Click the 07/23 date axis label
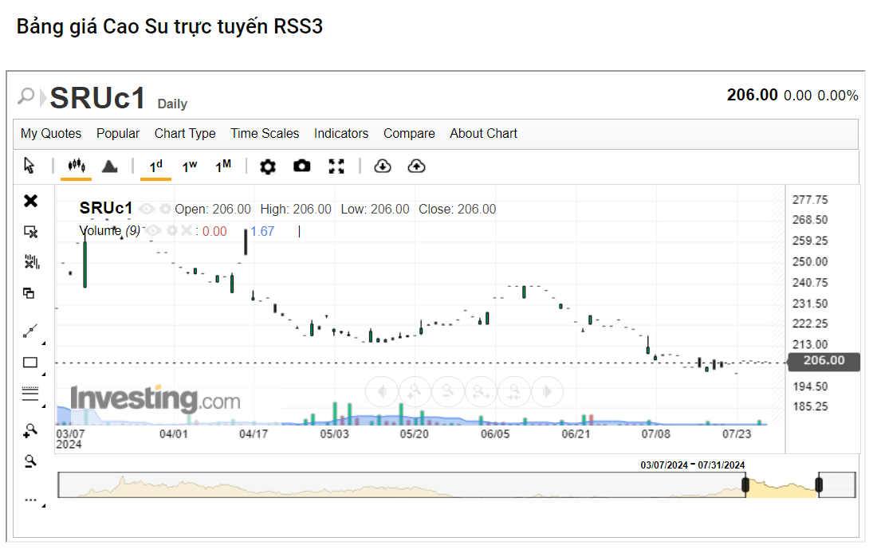Viewport: 873px width, 549px height. [x=737, y=433]
